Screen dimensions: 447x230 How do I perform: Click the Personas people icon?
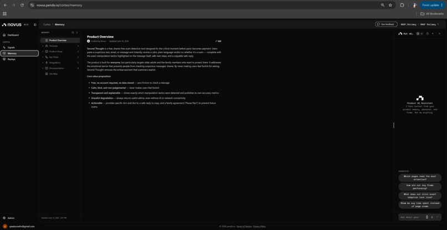coord(47,46)
